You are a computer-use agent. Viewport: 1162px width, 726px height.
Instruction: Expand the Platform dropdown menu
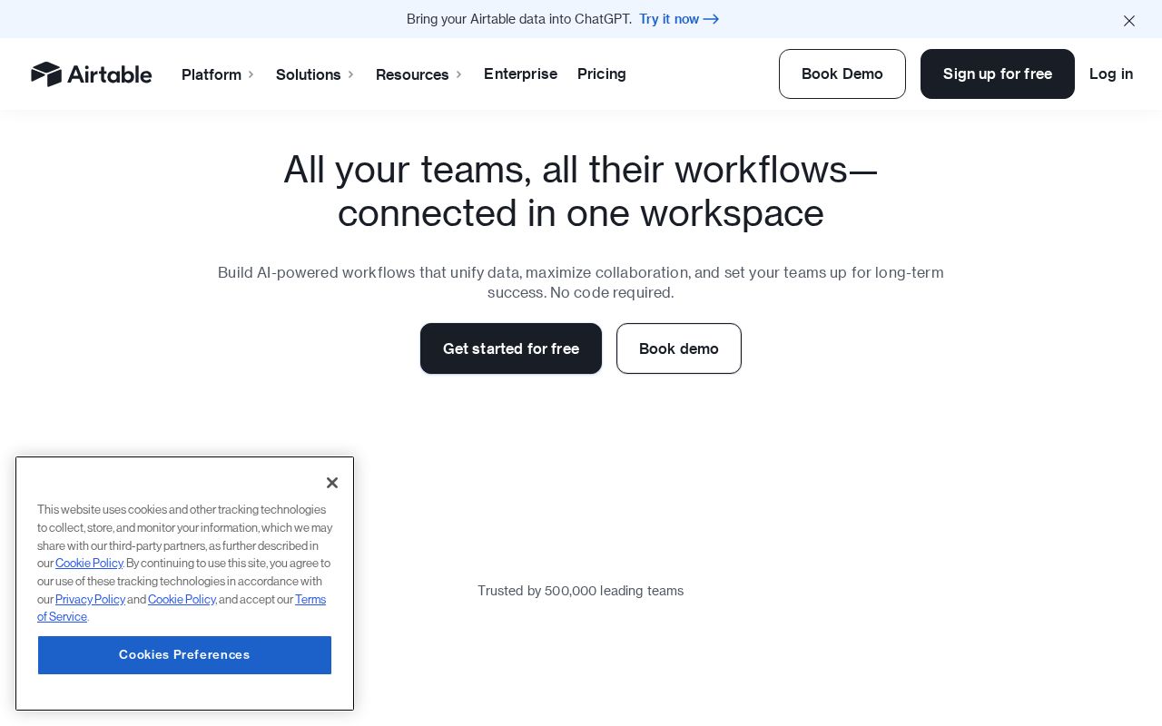tap(212, 74)
